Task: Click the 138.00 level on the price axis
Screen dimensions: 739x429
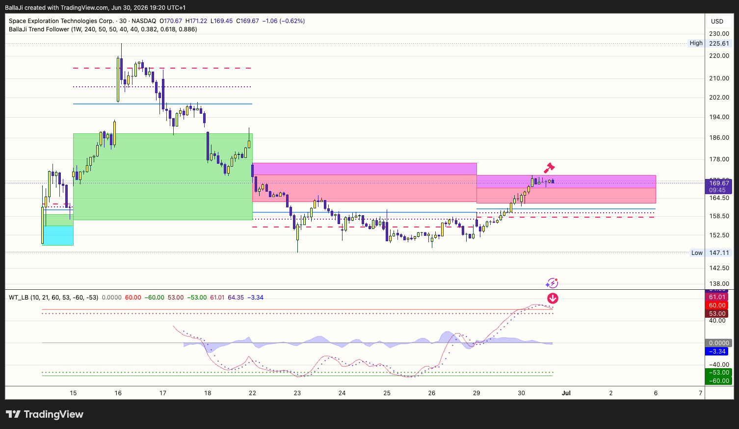Action: (x=719, y=284)
